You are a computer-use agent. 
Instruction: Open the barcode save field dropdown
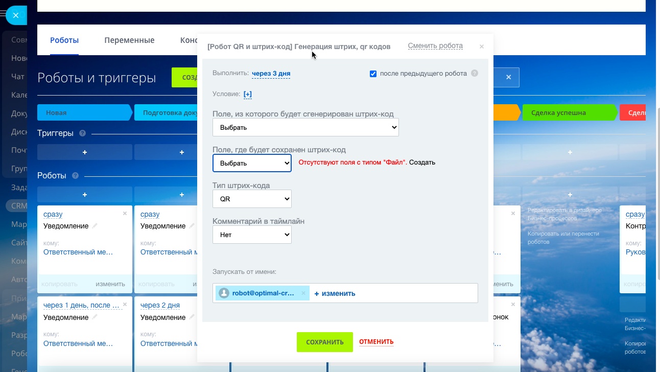click(252, 163)
